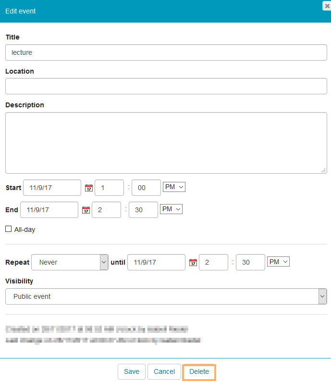
Task: Click the Start time hour field
Action: click(x=109, y=188)
